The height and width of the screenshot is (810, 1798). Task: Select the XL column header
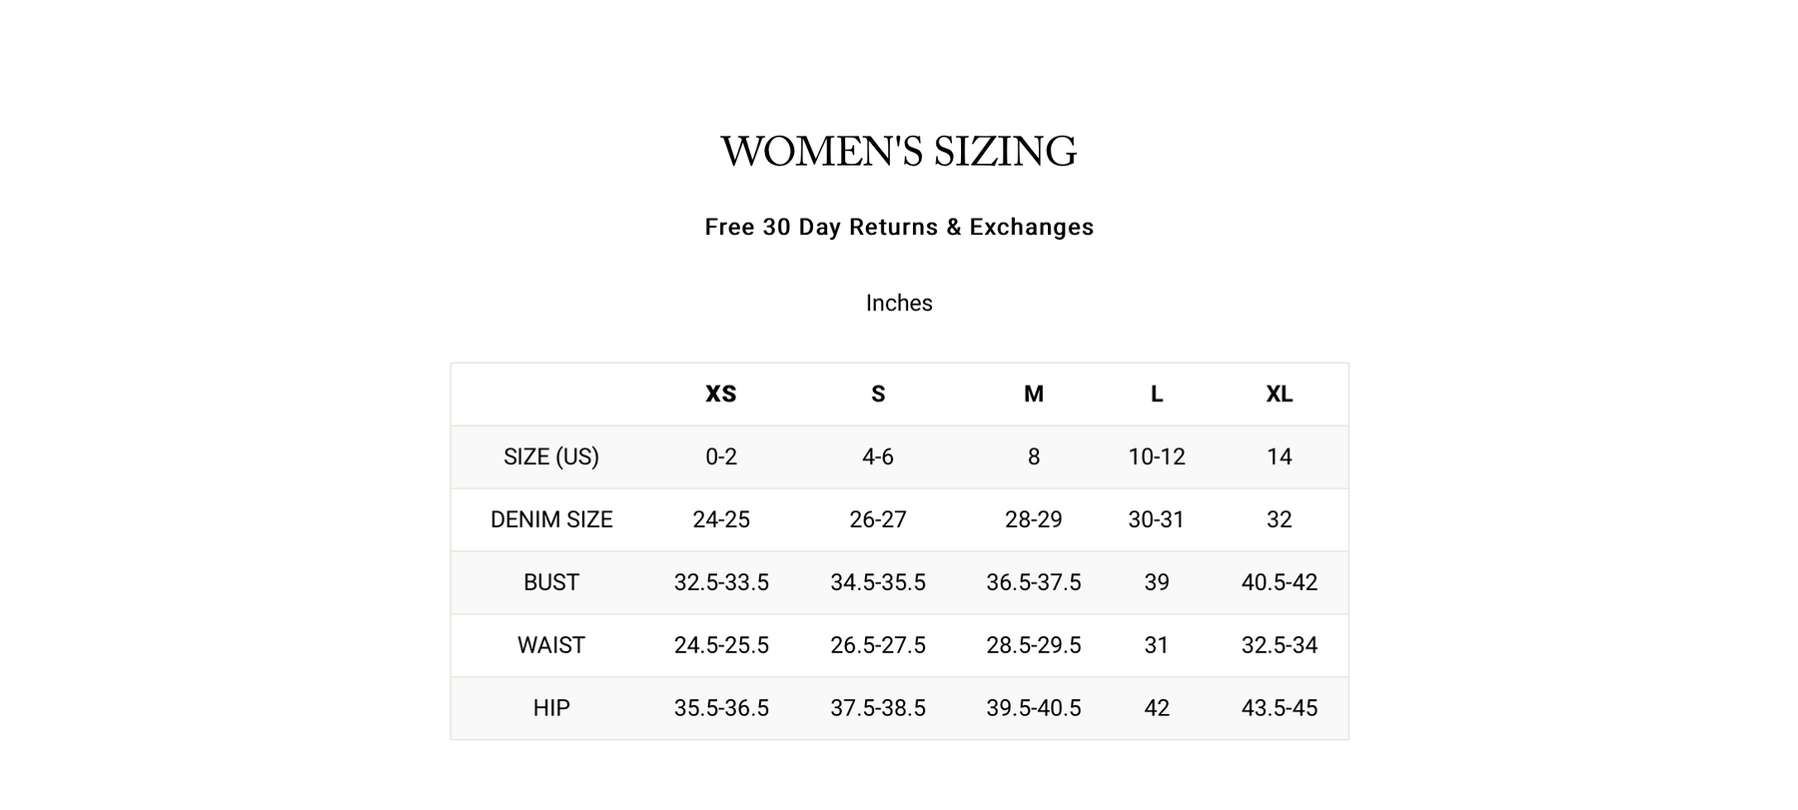(1280, 395)
